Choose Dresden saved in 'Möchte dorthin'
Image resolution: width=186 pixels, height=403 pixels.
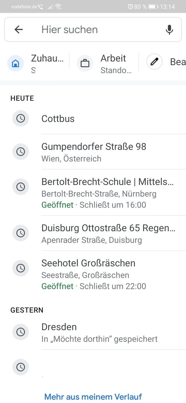click(x=93, y=332)
